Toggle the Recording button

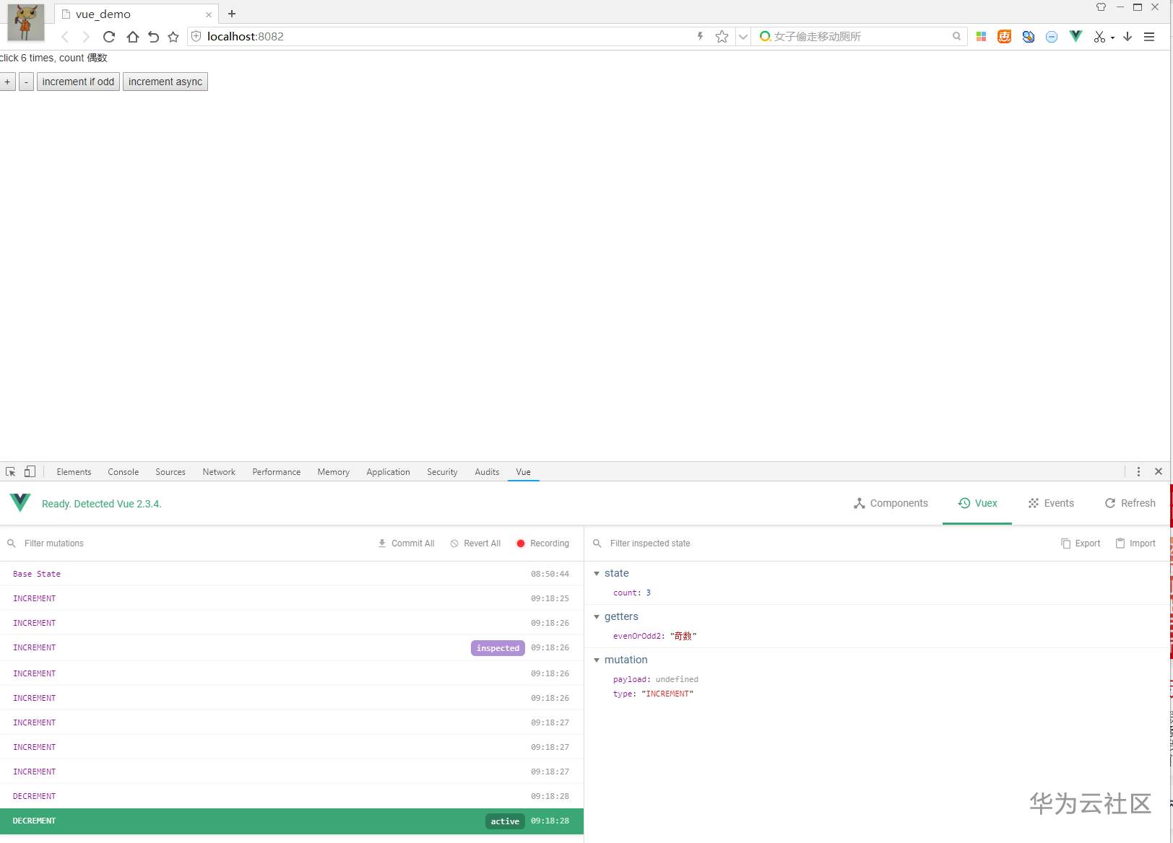click(543, 543)
